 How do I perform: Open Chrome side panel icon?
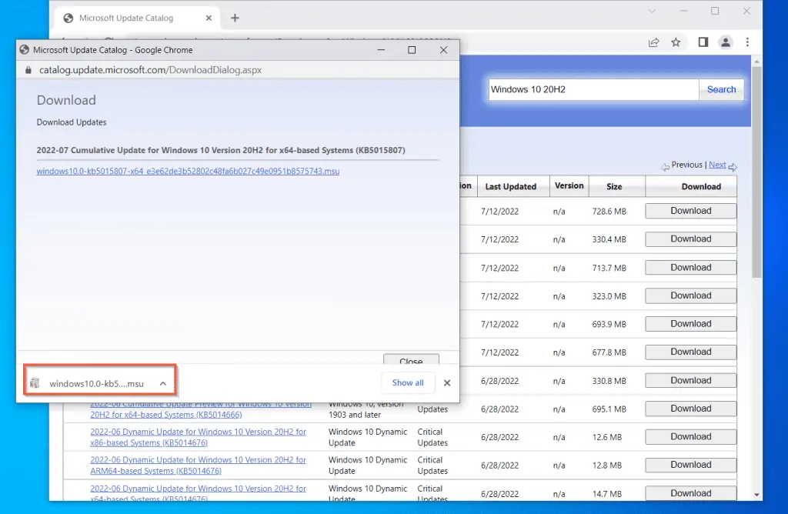click(x=703, y=42)
